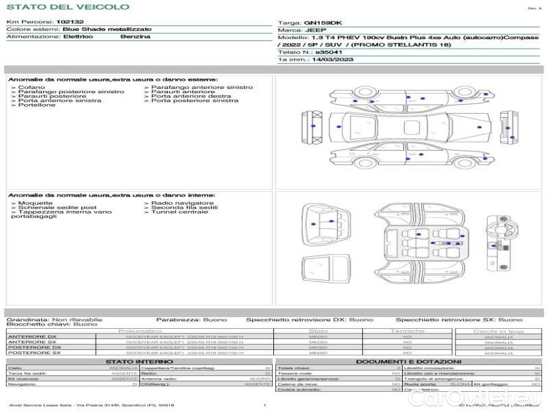Image resolution: width=548 pixels, height=411 pixels.
Task: Click the upper side-profile car diagram
Action: point(410,98)
